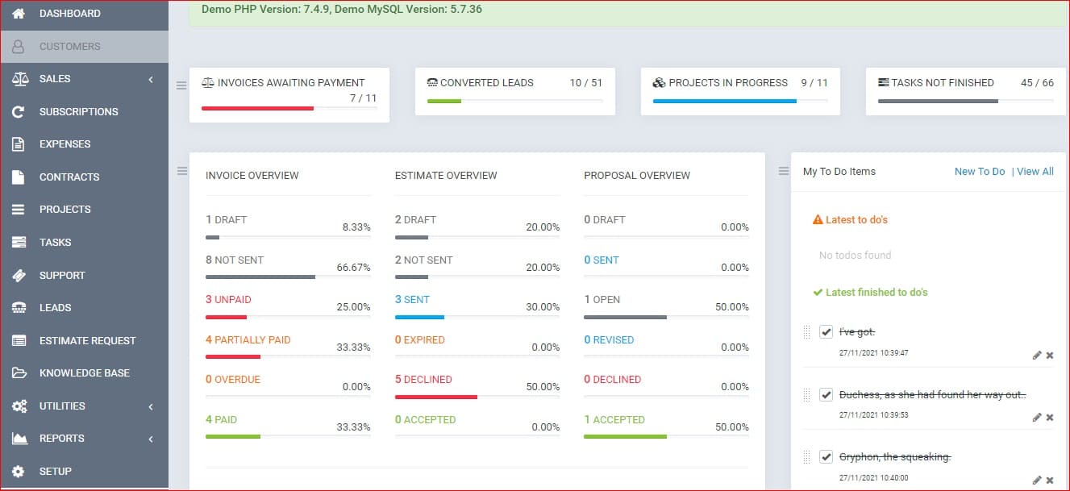Open the Converted Leads card

[x=514, y=91]
